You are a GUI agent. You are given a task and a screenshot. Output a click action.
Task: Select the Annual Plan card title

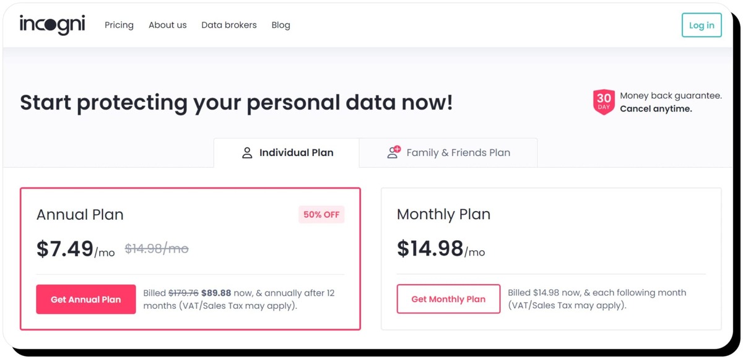(80, 215)
